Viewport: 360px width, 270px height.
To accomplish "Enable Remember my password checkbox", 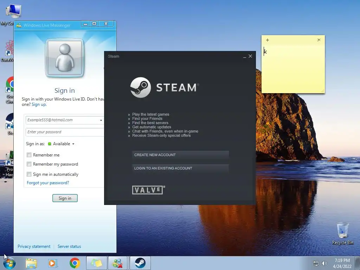I will click(29, 164).
